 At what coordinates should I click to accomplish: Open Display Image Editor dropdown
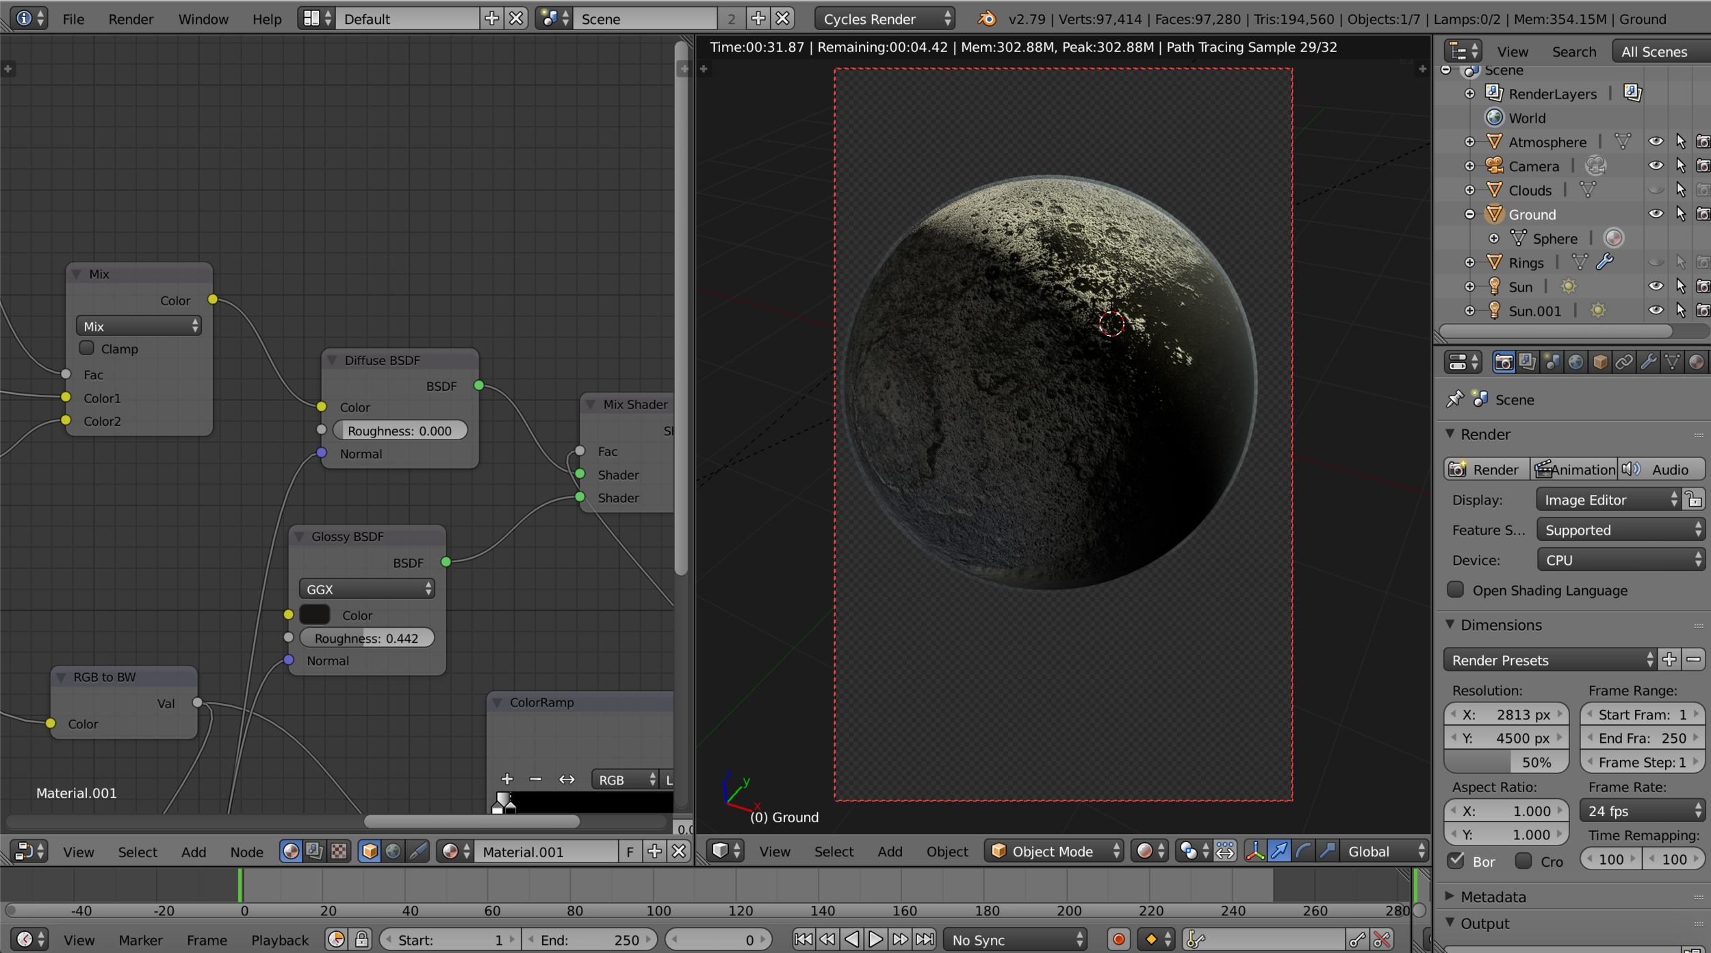pos(1608,500)
